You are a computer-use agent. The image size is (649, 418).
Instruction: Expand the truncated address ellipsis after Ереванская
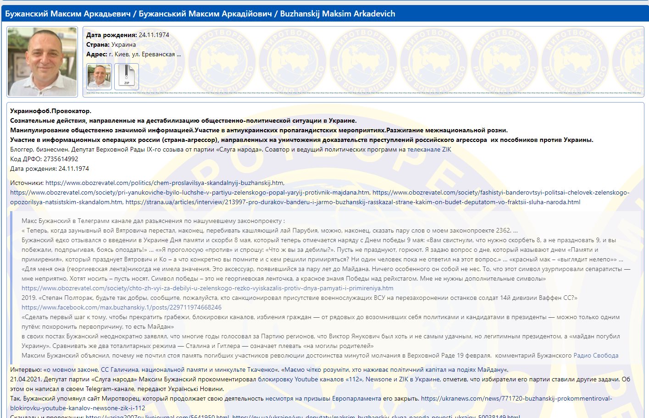[x=179, y=54]
